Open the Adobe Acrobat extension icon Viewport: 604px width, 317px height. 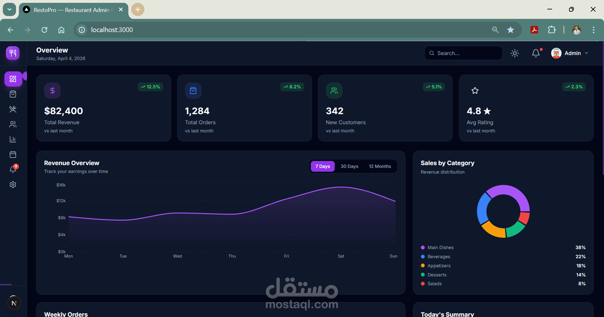(534, 30)
